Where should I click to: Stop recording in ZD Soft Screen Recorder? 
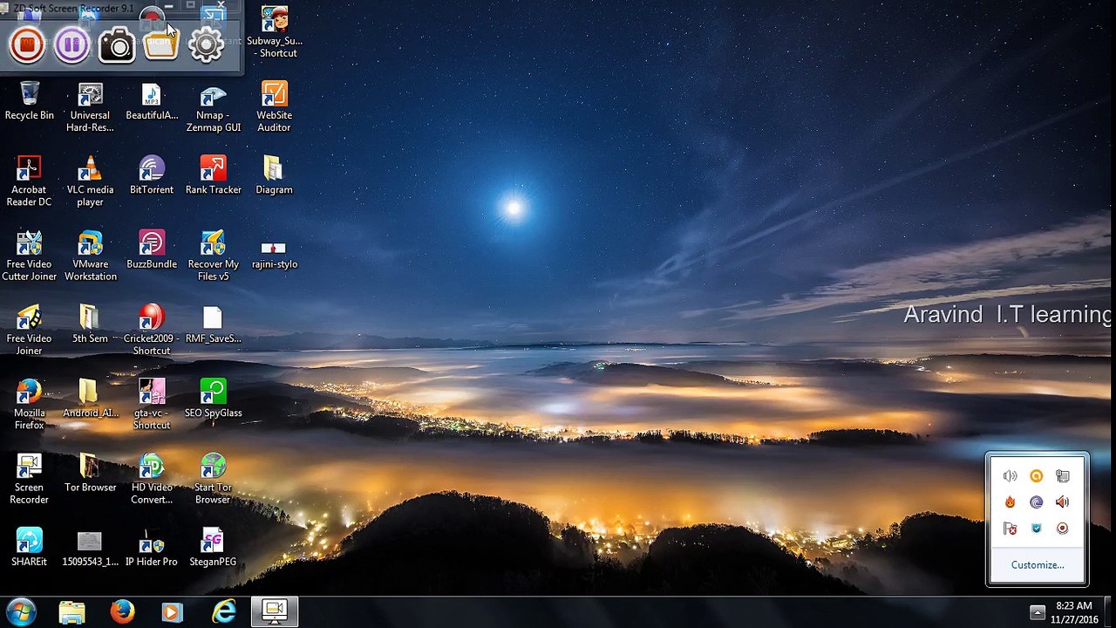point(27,44)
